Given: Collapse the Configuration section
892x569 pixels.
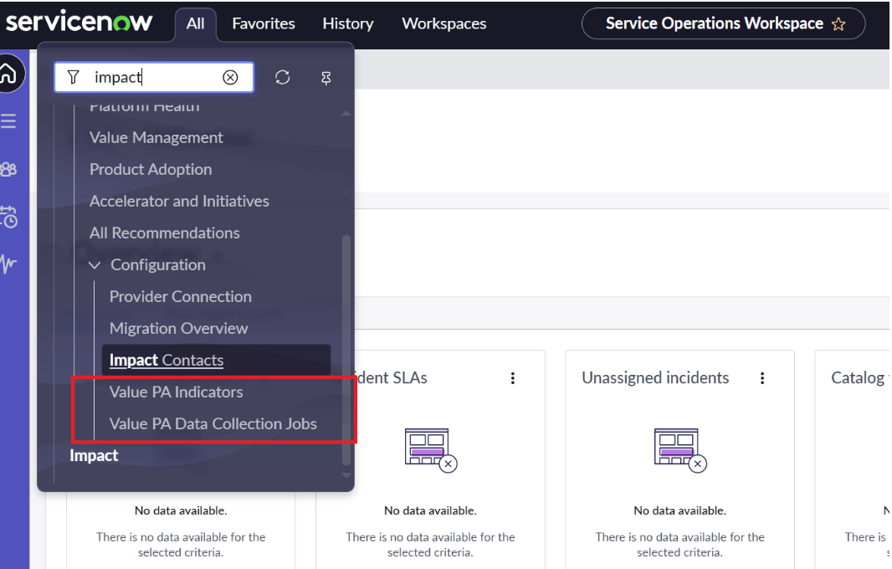Looking at the screenshot, I should pyautogui.click(x=95, y=265).
